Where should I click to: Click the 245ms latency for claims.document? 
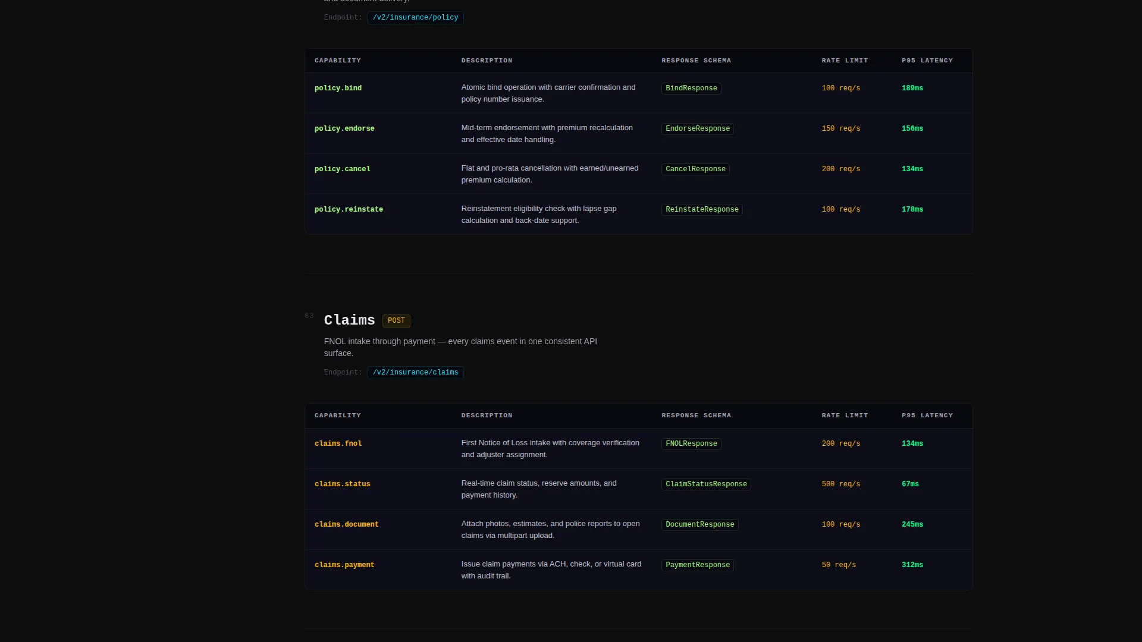coord(912,525)
